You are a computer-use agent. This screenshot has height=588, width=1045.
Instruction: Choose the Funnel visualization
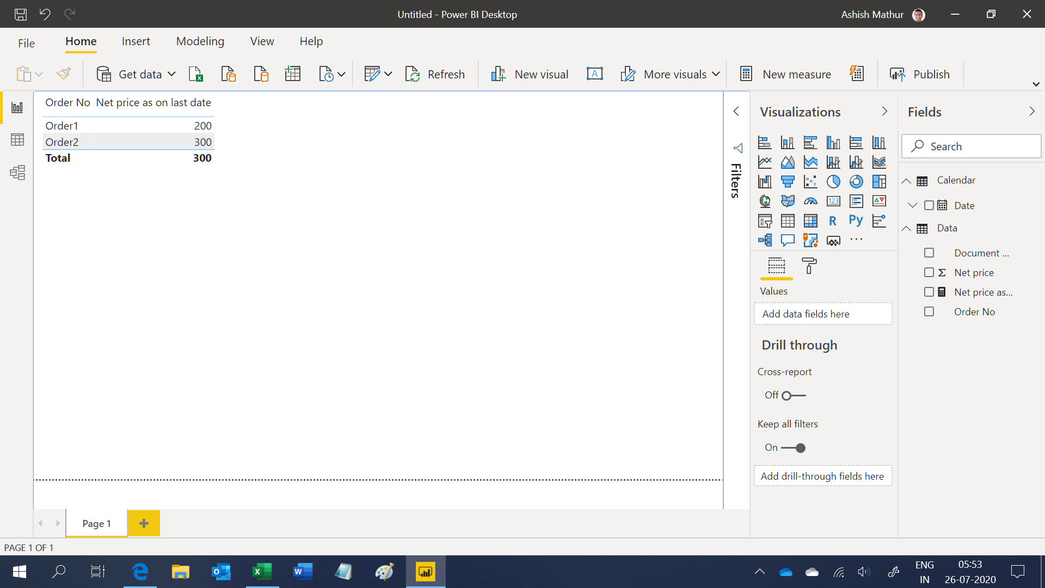click(x=788, y=181)
